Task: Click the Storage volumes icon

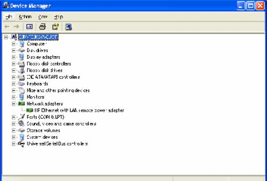Action: [x=21, y=130]
